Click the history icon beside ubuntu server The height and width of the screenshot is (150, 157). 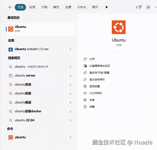(x=11, y=76)
